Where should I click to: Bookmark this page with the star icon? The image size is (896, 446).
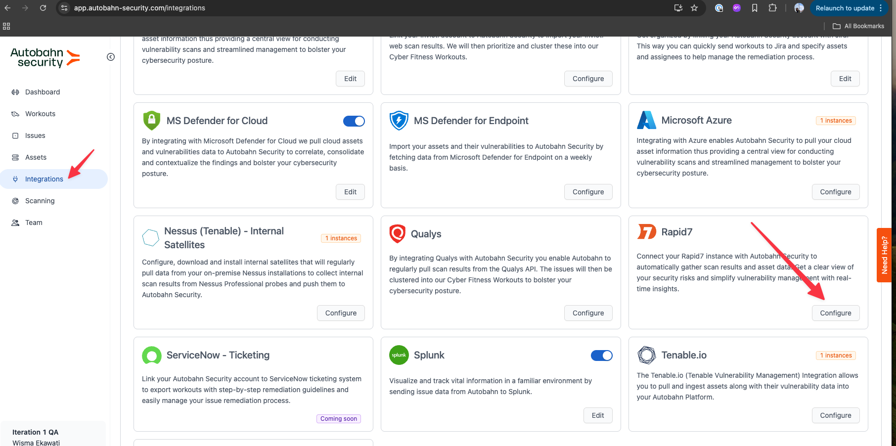pyautogui.click(x=694, y=8)
